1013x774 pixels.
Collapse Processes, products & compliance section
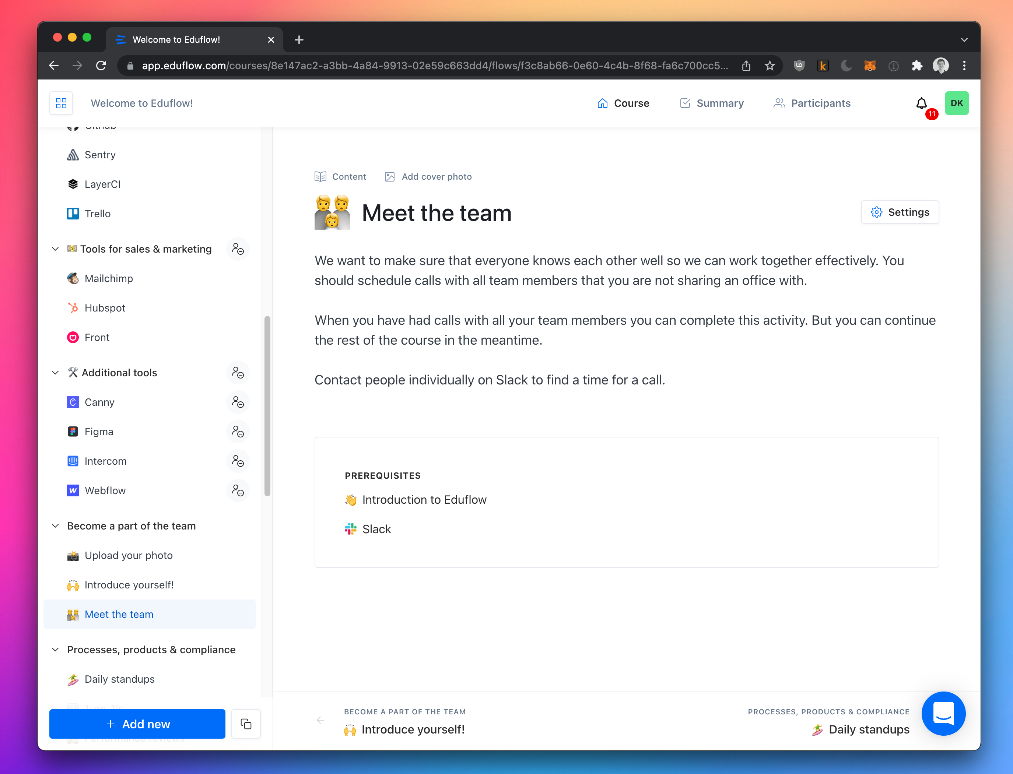pyautogui.click(x=55, y=649)
